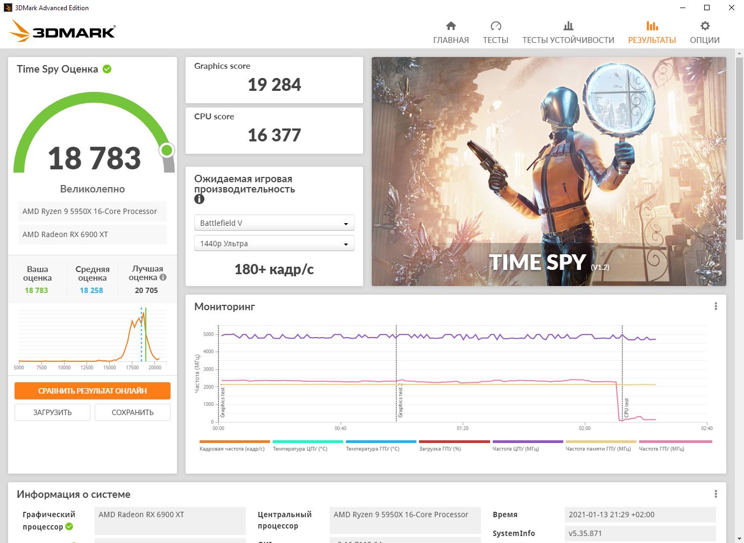This screenshot has width=744, height=543.
Task: Click the info icon under Ожидаемая игровая производительность
Action: [x=199, y=199]
